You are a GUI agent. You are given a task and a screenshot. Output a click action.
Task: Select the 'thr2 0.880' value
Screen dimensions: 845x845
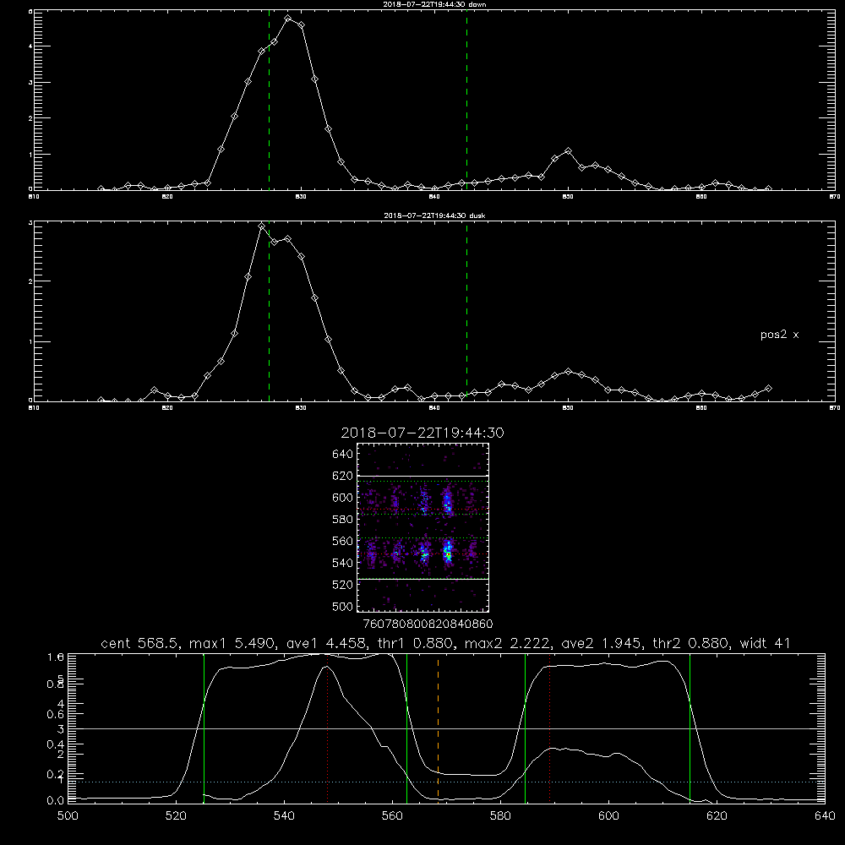(691, 643)
